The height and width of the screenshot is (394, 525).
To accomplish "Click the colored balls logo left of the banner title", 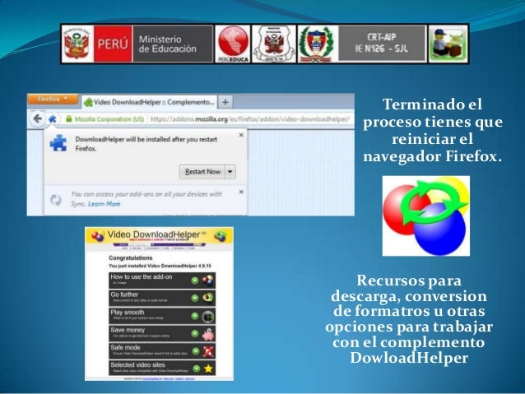I will [98, 236].
